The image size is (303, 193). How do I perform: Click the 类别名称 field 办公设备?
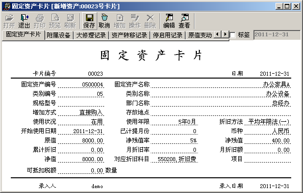[220, 94]
